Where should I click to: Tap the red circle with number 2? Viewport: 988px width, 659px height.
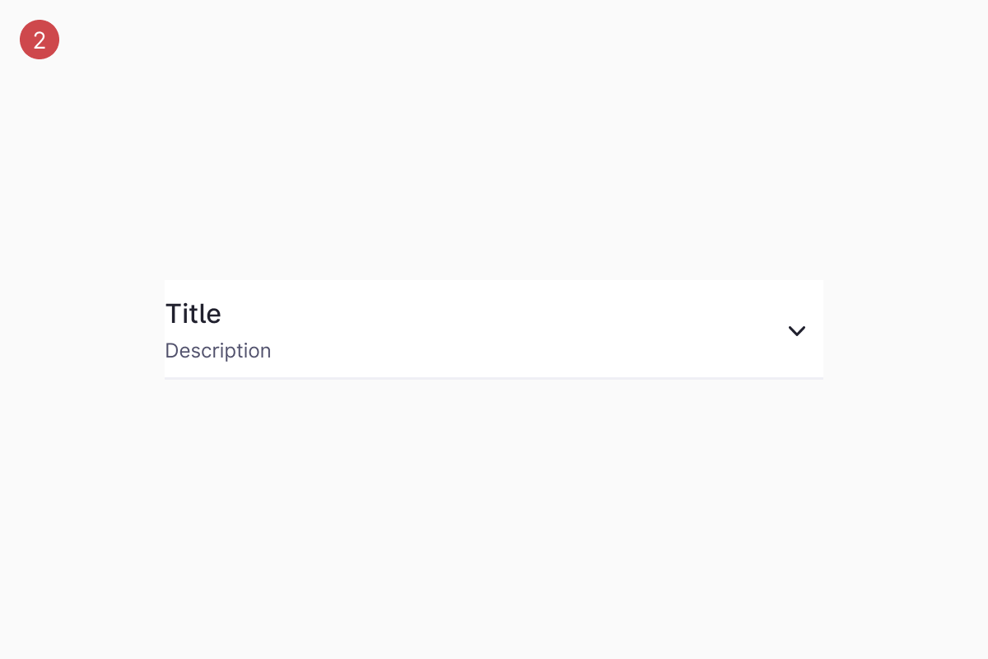pyautogui.click(x=40, y=40)
